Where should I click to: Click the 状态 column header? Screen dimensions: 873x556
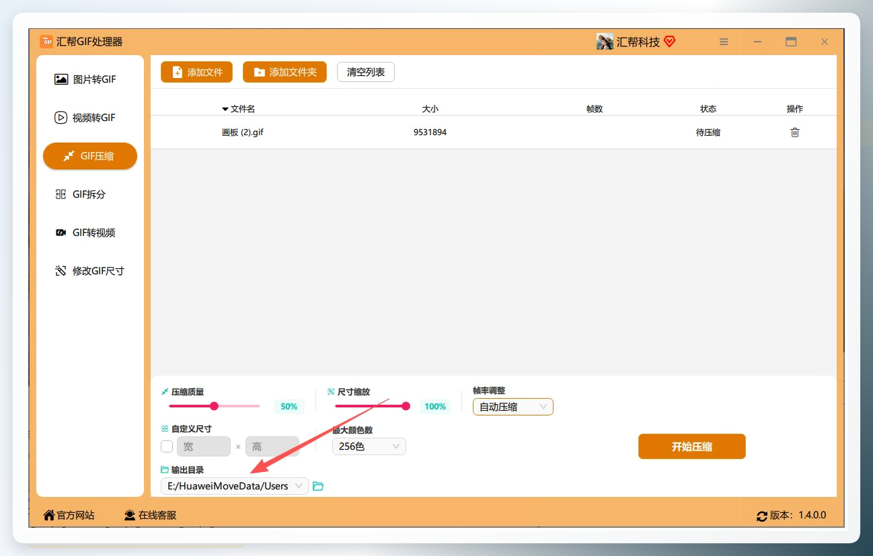click(708, 109)
